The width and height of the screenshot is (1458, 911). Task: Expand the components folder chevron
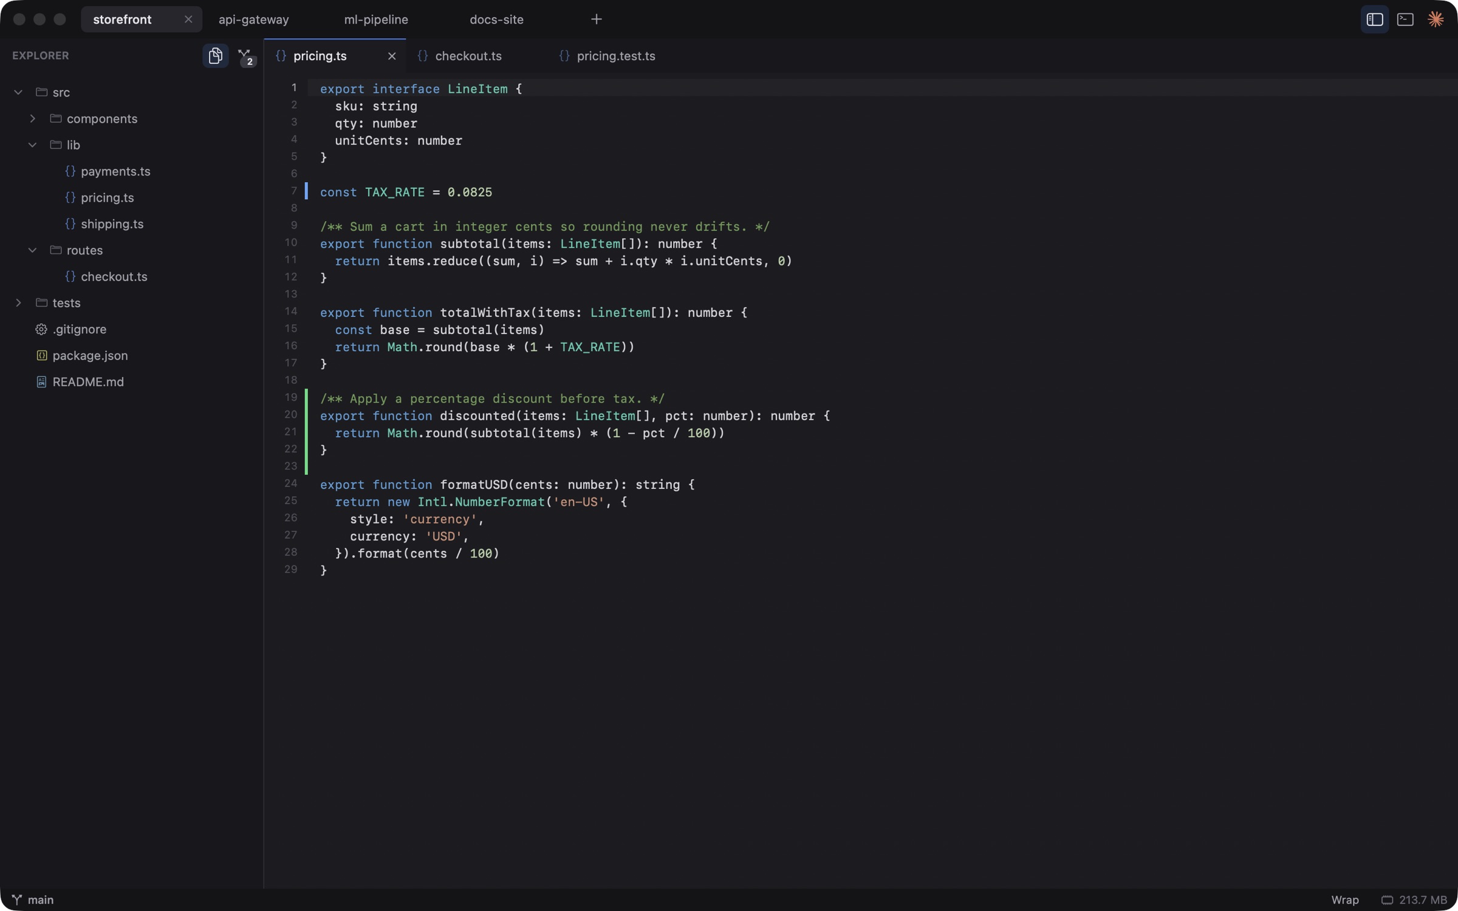tap(32, 118)
